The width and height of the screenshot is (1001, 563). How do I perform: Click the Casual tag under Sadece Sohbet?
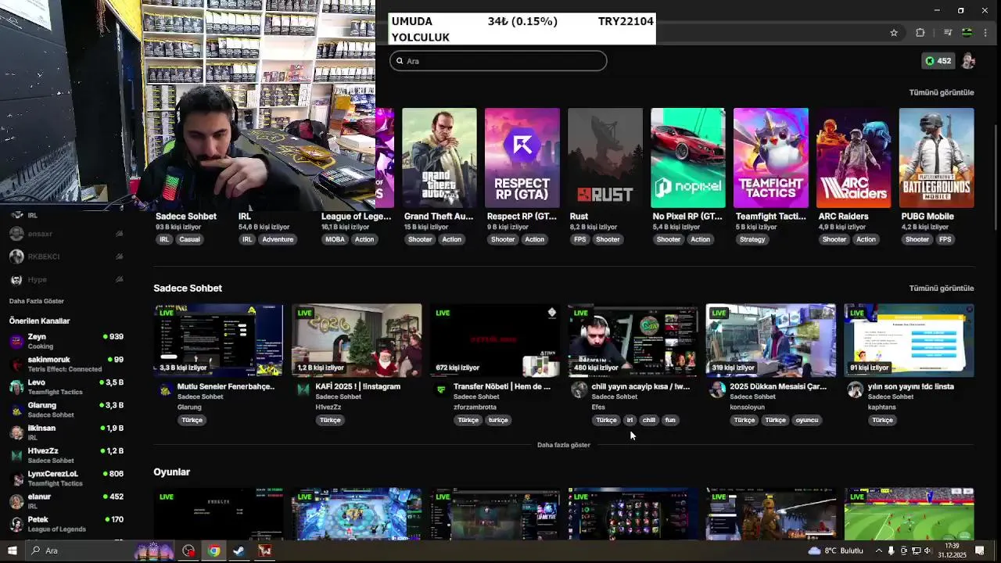tap(189, 239)
